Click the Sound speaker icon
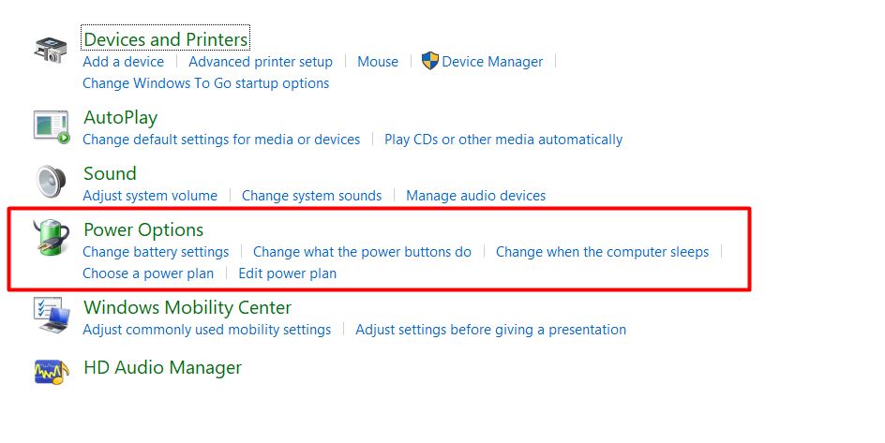Screen dimensions: 885x443 pyautogui.click(x=52, y=182)
